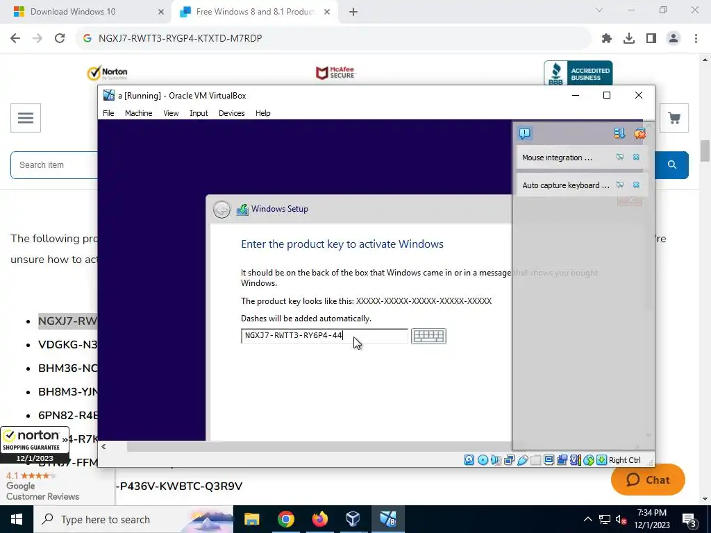
Task: Click the VirtualBox horizontal scrollbar left arrow
Action: [x=104, y=446]
